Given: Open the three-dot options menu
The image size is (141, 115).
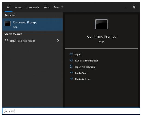Looking at the screenshot, I should click(126, 7).
